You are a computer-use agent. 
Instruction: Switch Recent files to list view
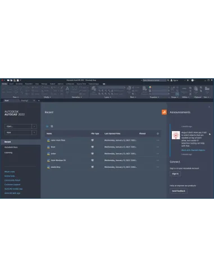click(47, 126)
